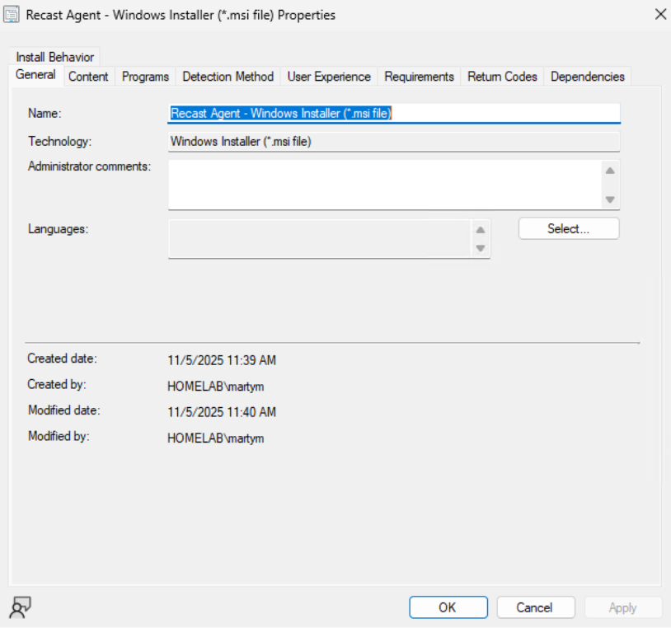Open the User Experience tab
Screen dimensions: 671x628
[328, 76]
